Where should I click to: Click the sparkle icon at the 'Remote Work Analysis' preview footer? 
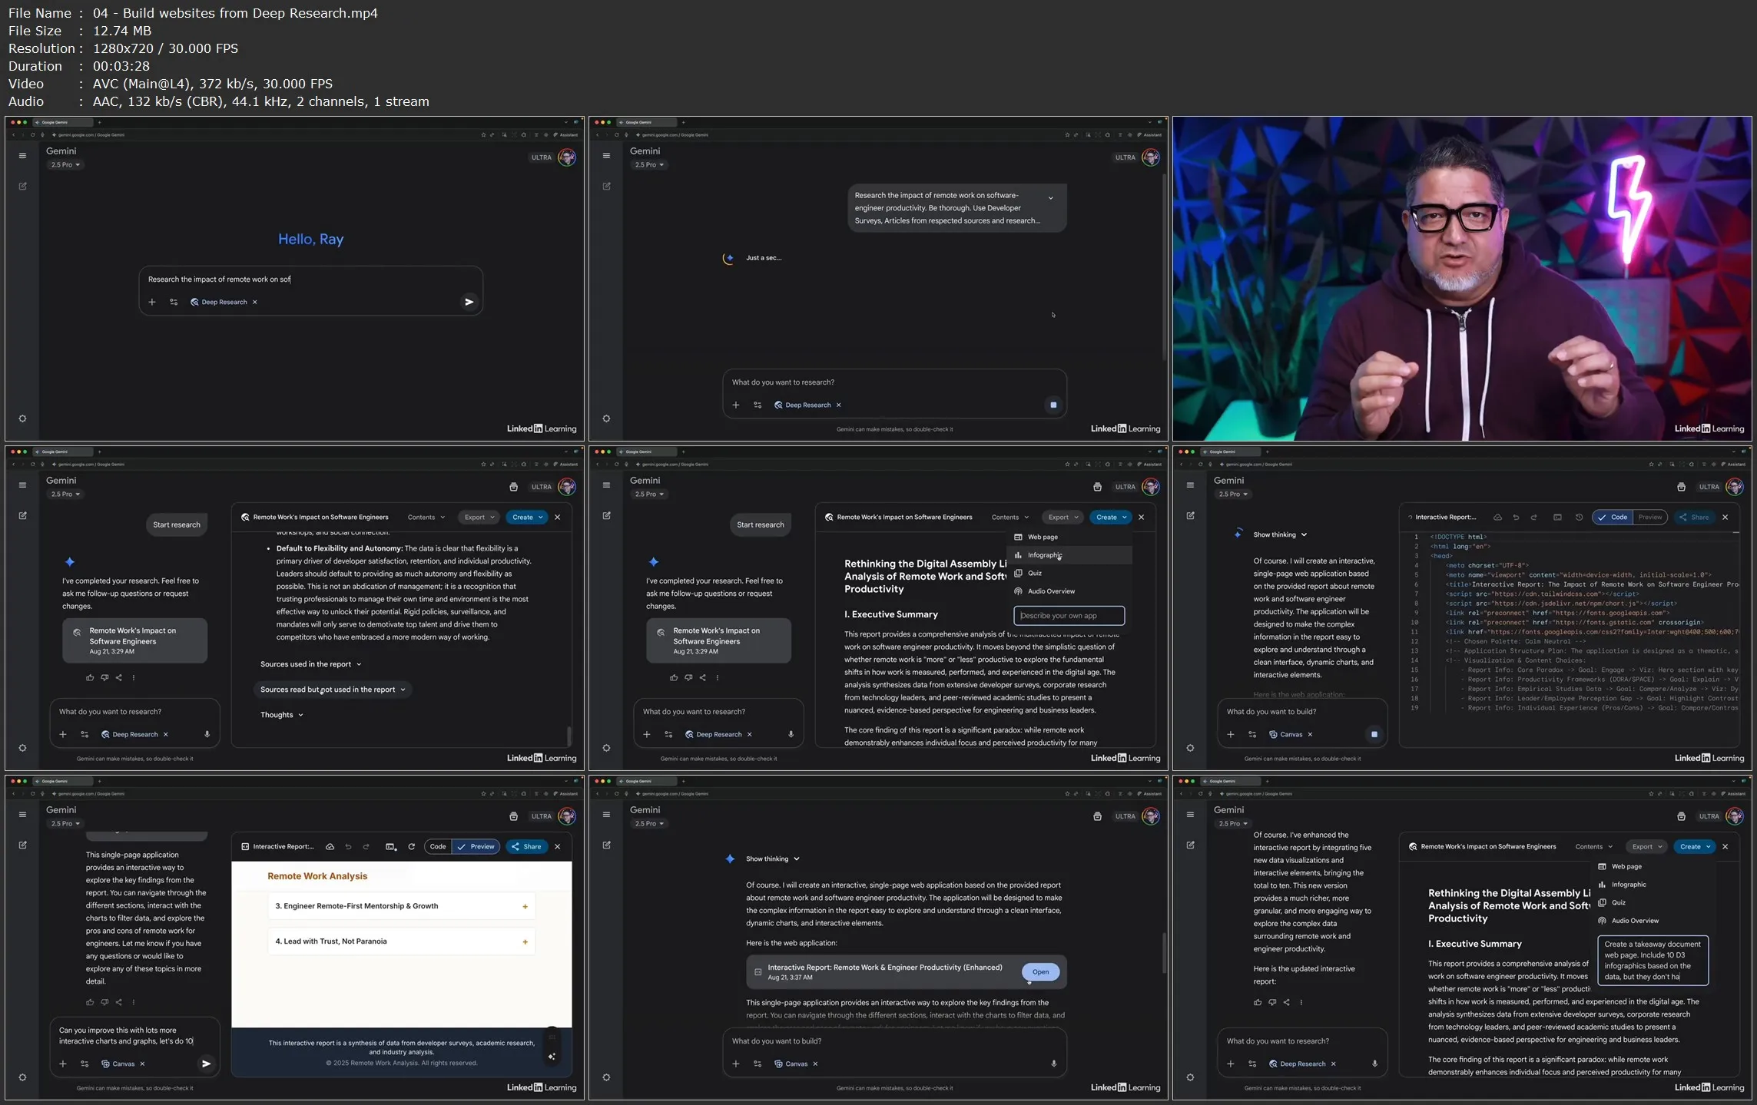[x=552, y=1057]
